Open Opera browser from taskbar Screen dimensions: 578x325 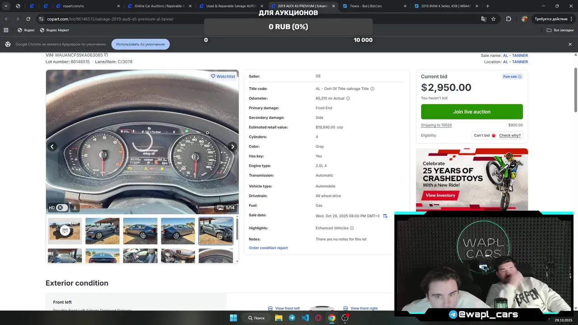318,318
